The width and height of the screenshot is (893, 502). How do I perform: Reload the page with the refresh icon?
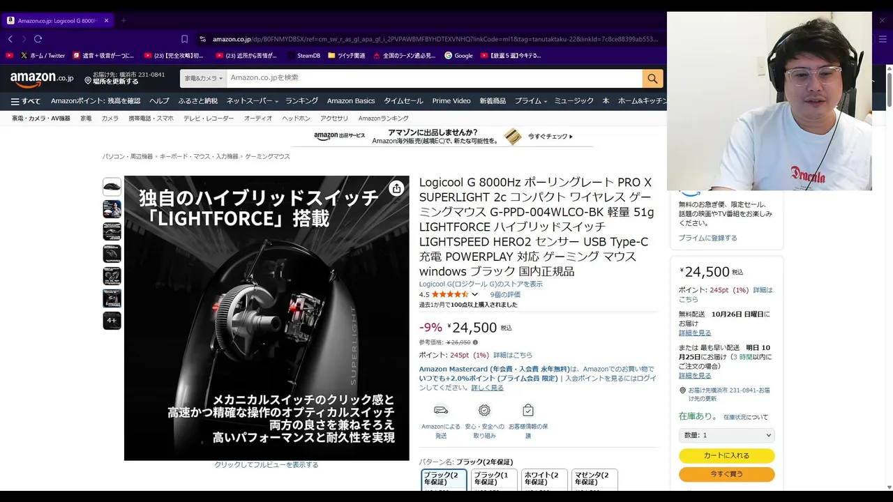38,39
